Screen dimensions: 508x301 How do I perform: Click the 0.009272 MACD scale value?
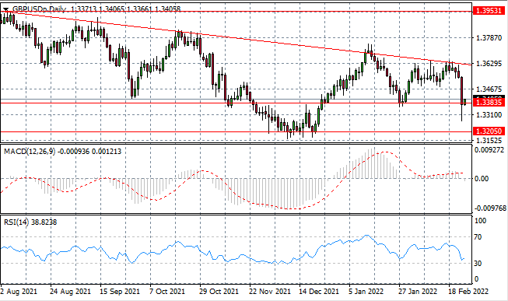(x=489, y=149)
